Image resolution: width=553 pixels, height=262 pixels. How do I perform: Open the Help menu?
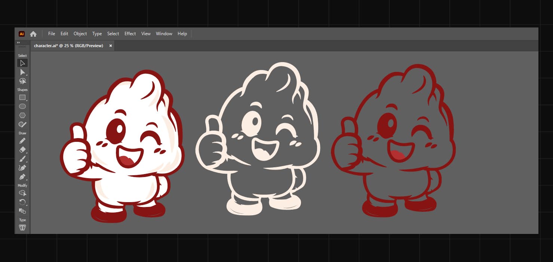pyautogui.click(x=182, y=34)
